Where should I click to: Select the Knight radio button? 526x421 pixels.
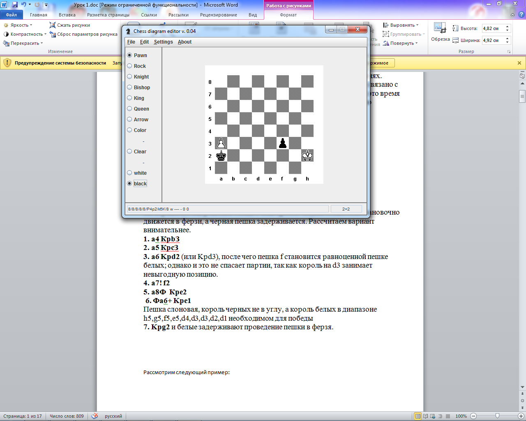click(x=130, y=77)
